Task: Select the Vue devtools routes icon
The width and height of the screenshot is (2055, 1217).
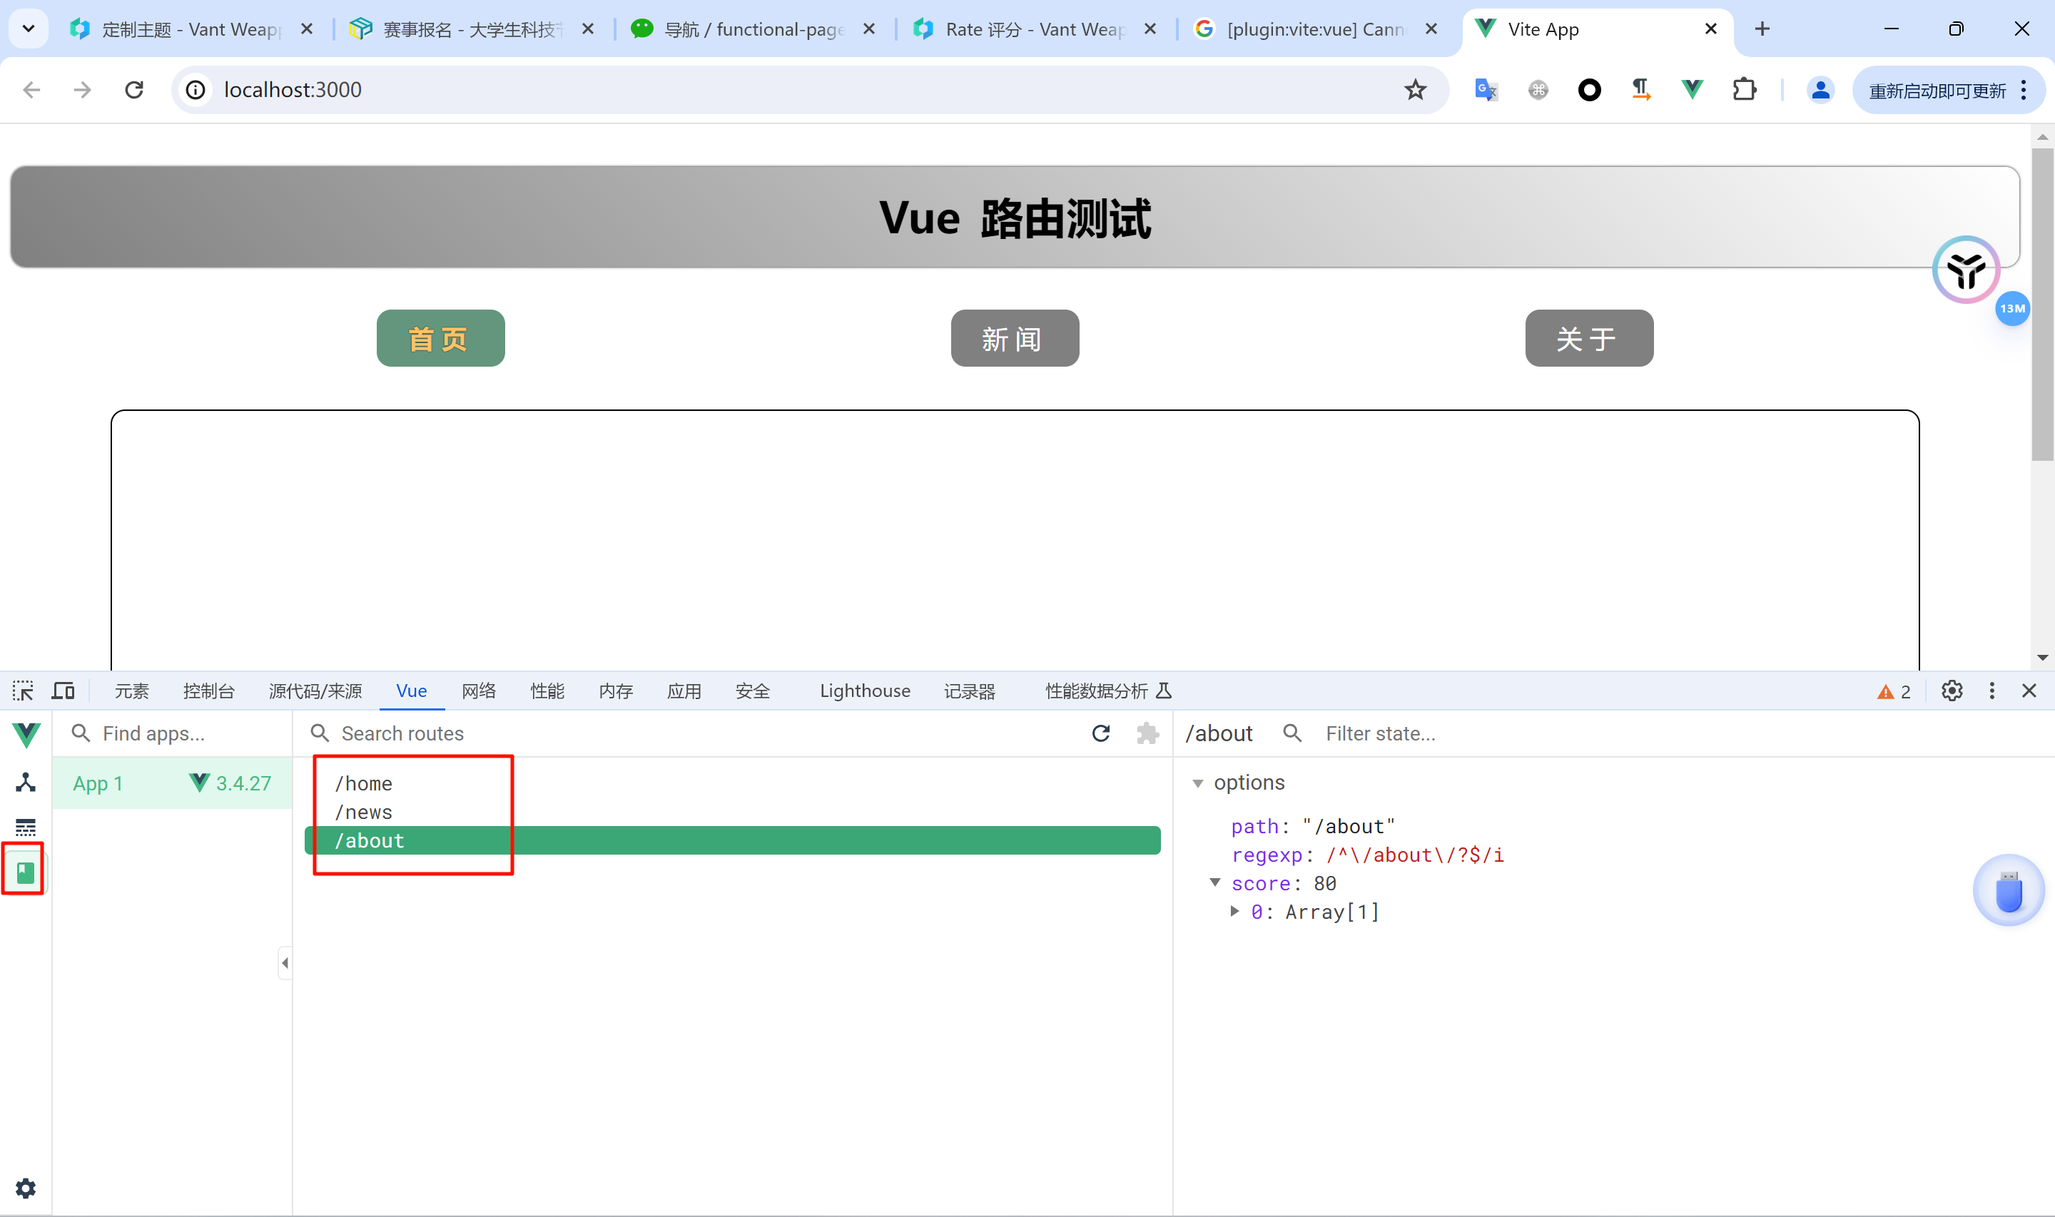Action: (24, 871)
